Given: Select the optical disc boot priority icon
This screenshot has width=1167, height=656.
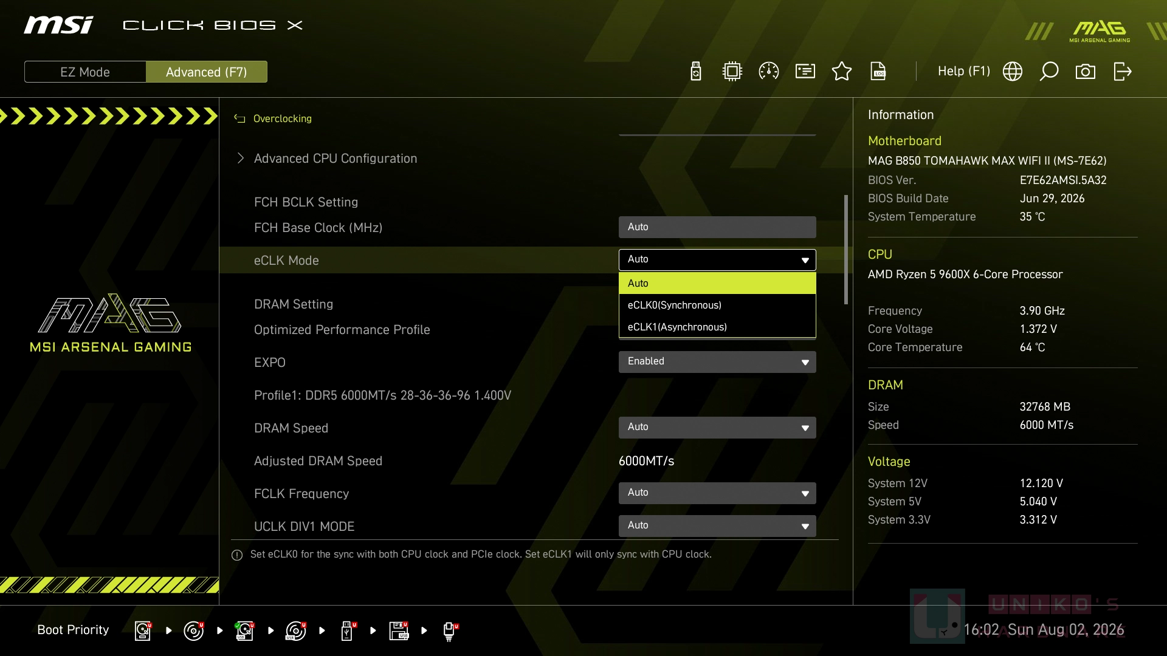Looking at the screenshot, I should (x=194, y=630).
